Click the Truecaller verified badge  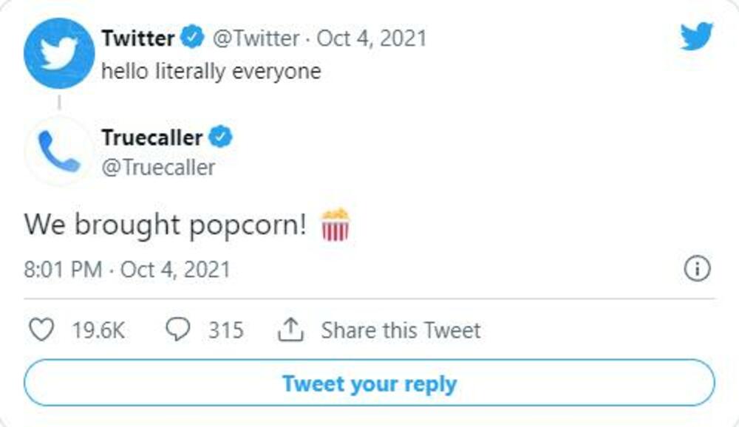pyautogui.click(x=221, y=137)
